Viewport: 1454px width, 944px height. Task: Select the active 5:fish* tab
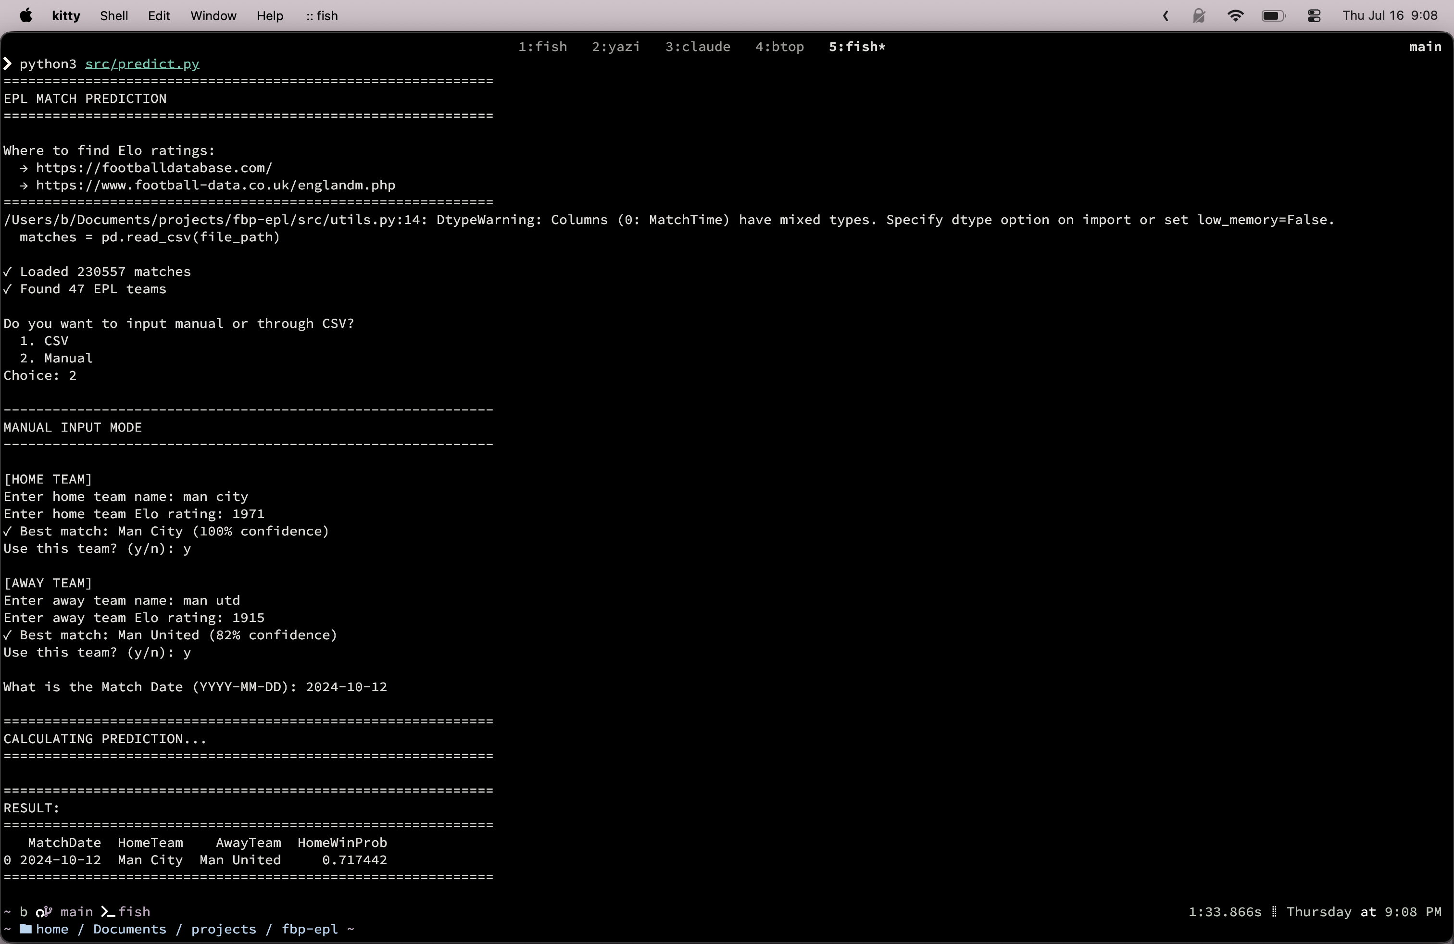click(857, 47)
